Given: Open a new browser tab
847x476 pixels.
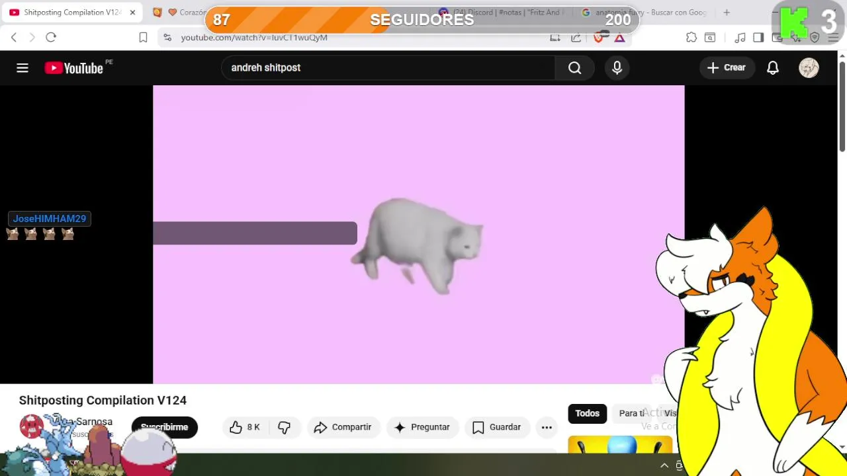Looking at the screenshot, I should (x=727, y=13).
